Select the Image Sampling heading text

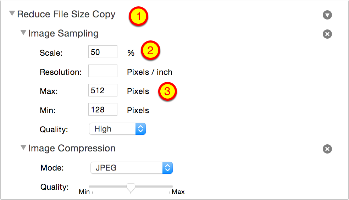coord(63,34)
